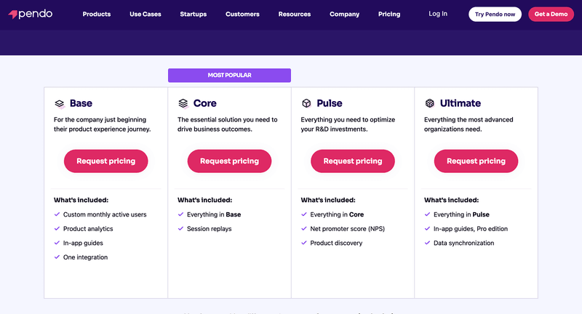Image resolution: width=582 pixels, height=314 pixels.
Task: Click checkmark beside Data synchronization
Action: [427, 243]
